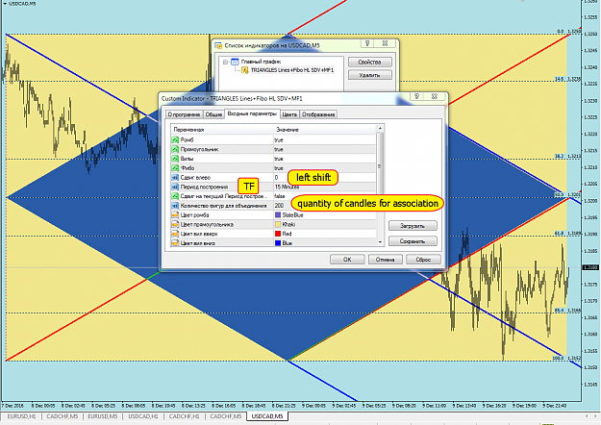Select the Главный график tree row
This screenshot has width=601, height=425.
pyautogui.click(x=261, y=62)
